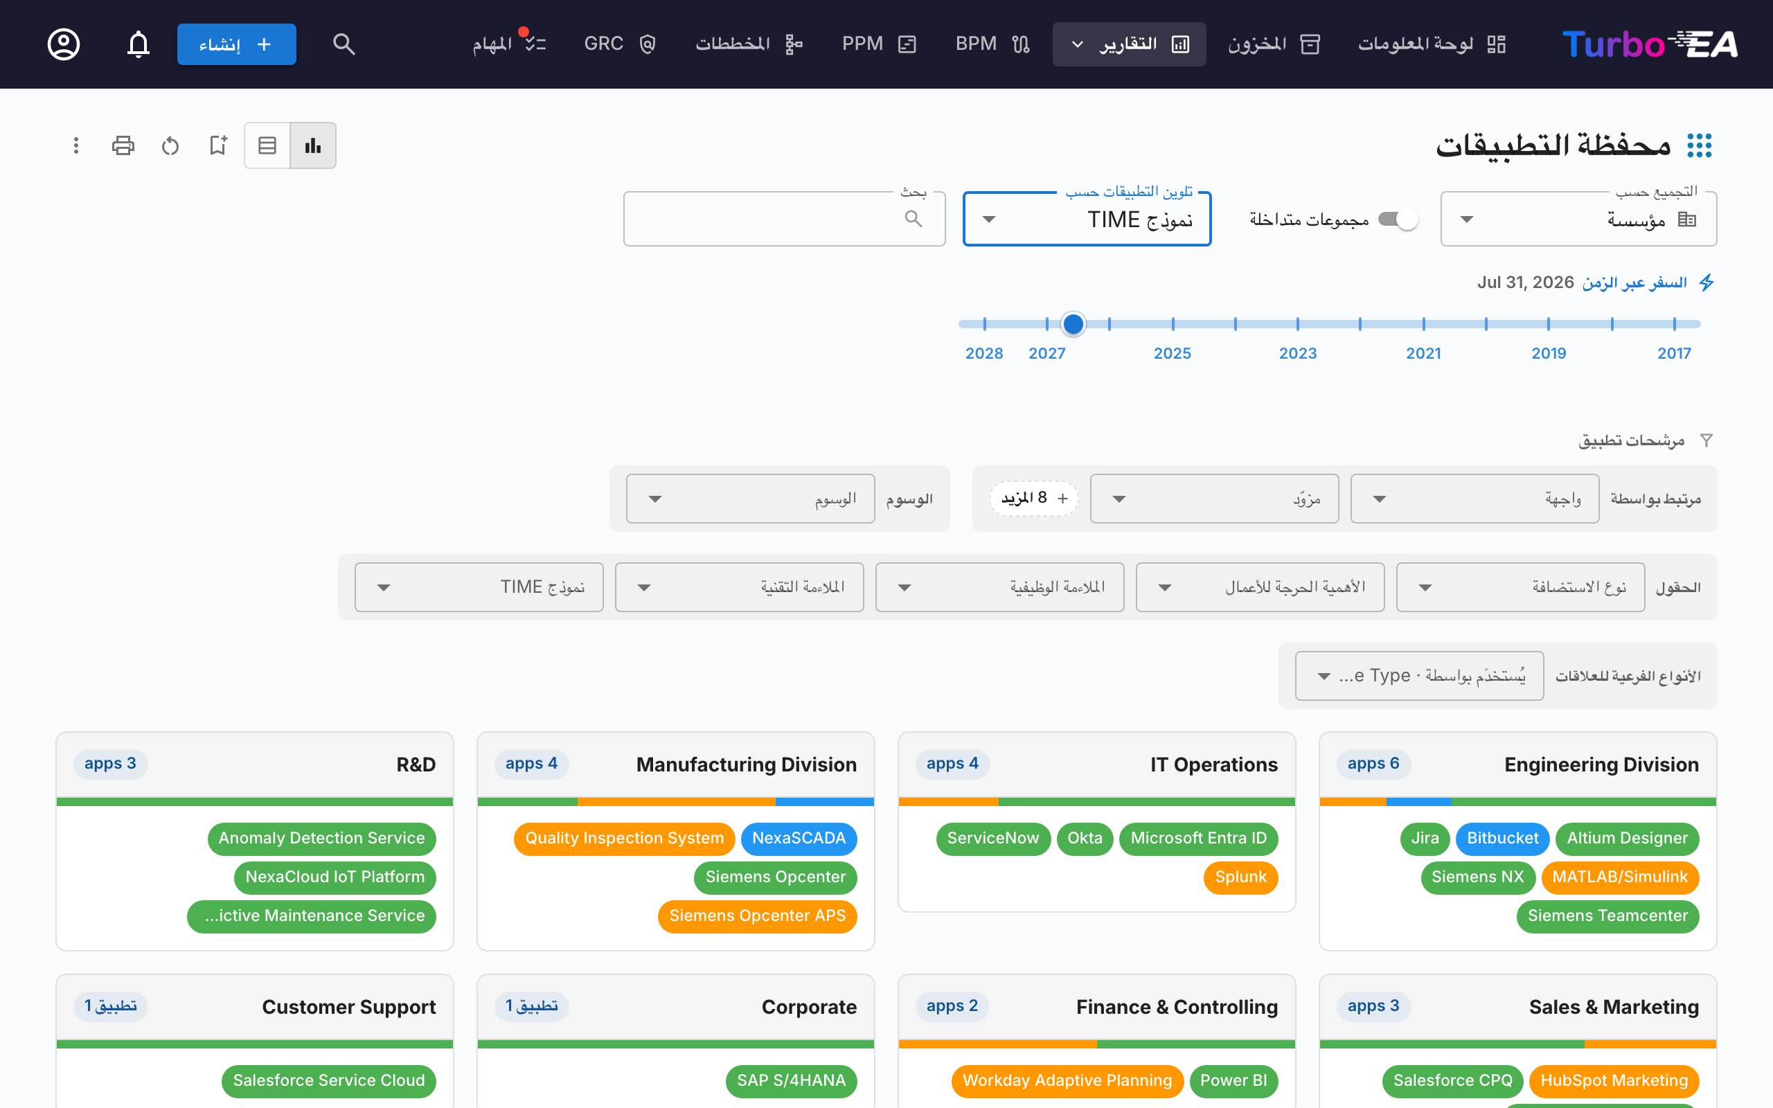The height and width of the screenshot is (1108, 1773).
Task: Click the IT Operations group header
Action: click(x=1097, y=765)
